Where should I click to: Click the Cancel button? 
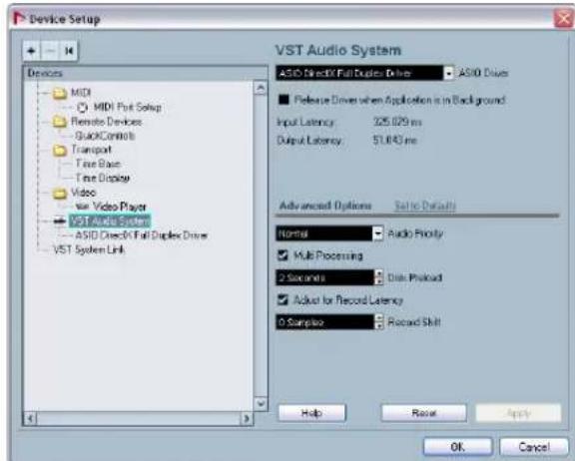(534, 447)
